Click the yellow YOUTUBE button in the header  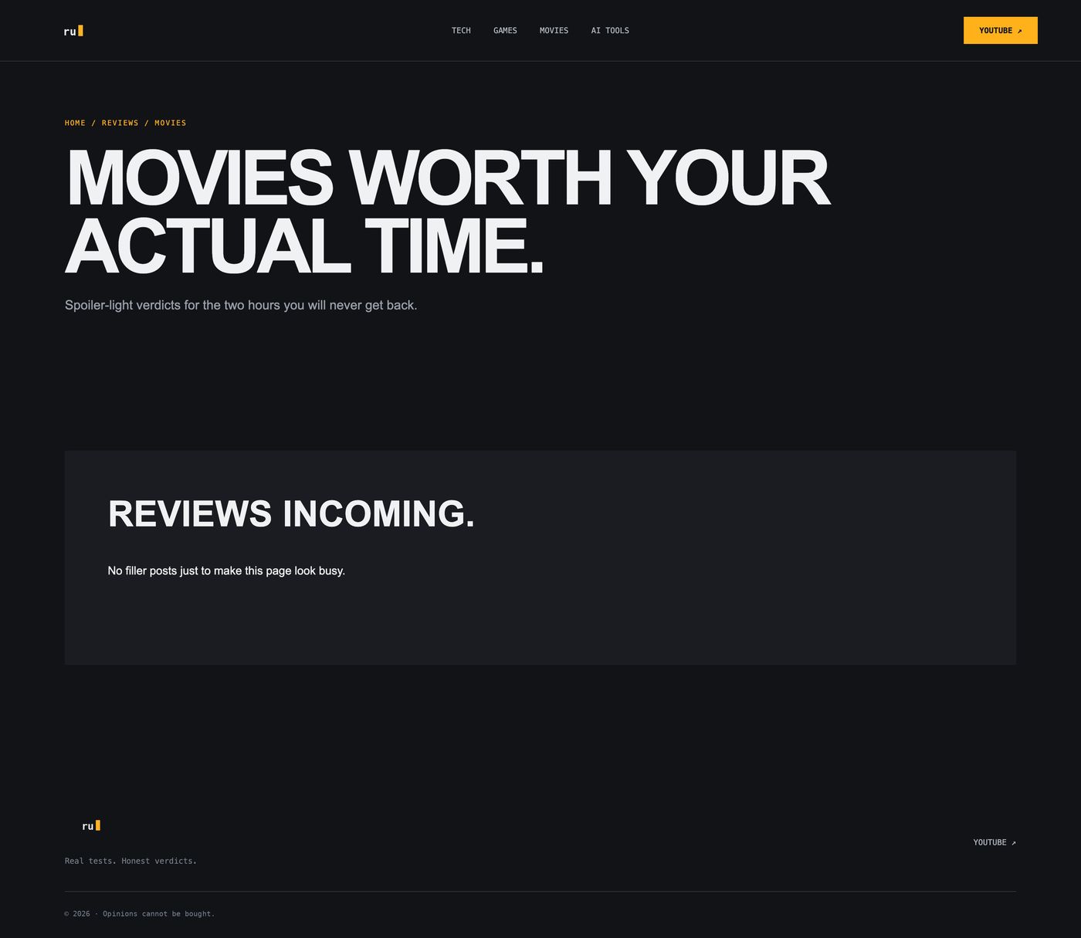click(1000, 31)
